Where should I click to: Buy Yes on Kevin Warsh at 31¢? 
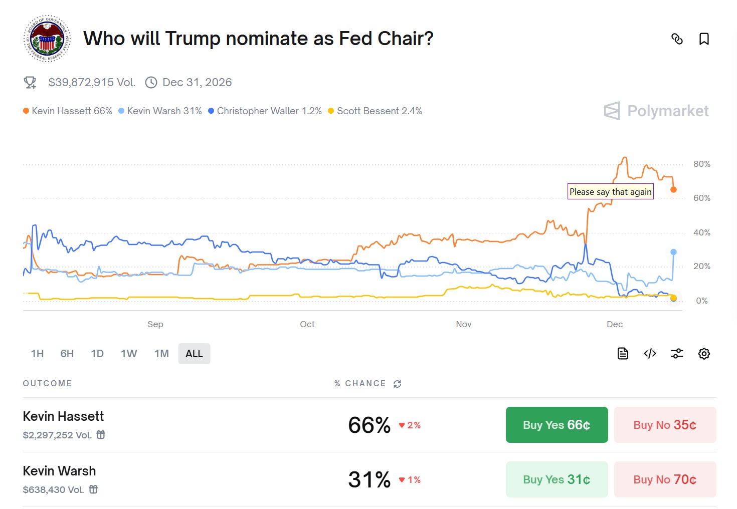point(557,479)
